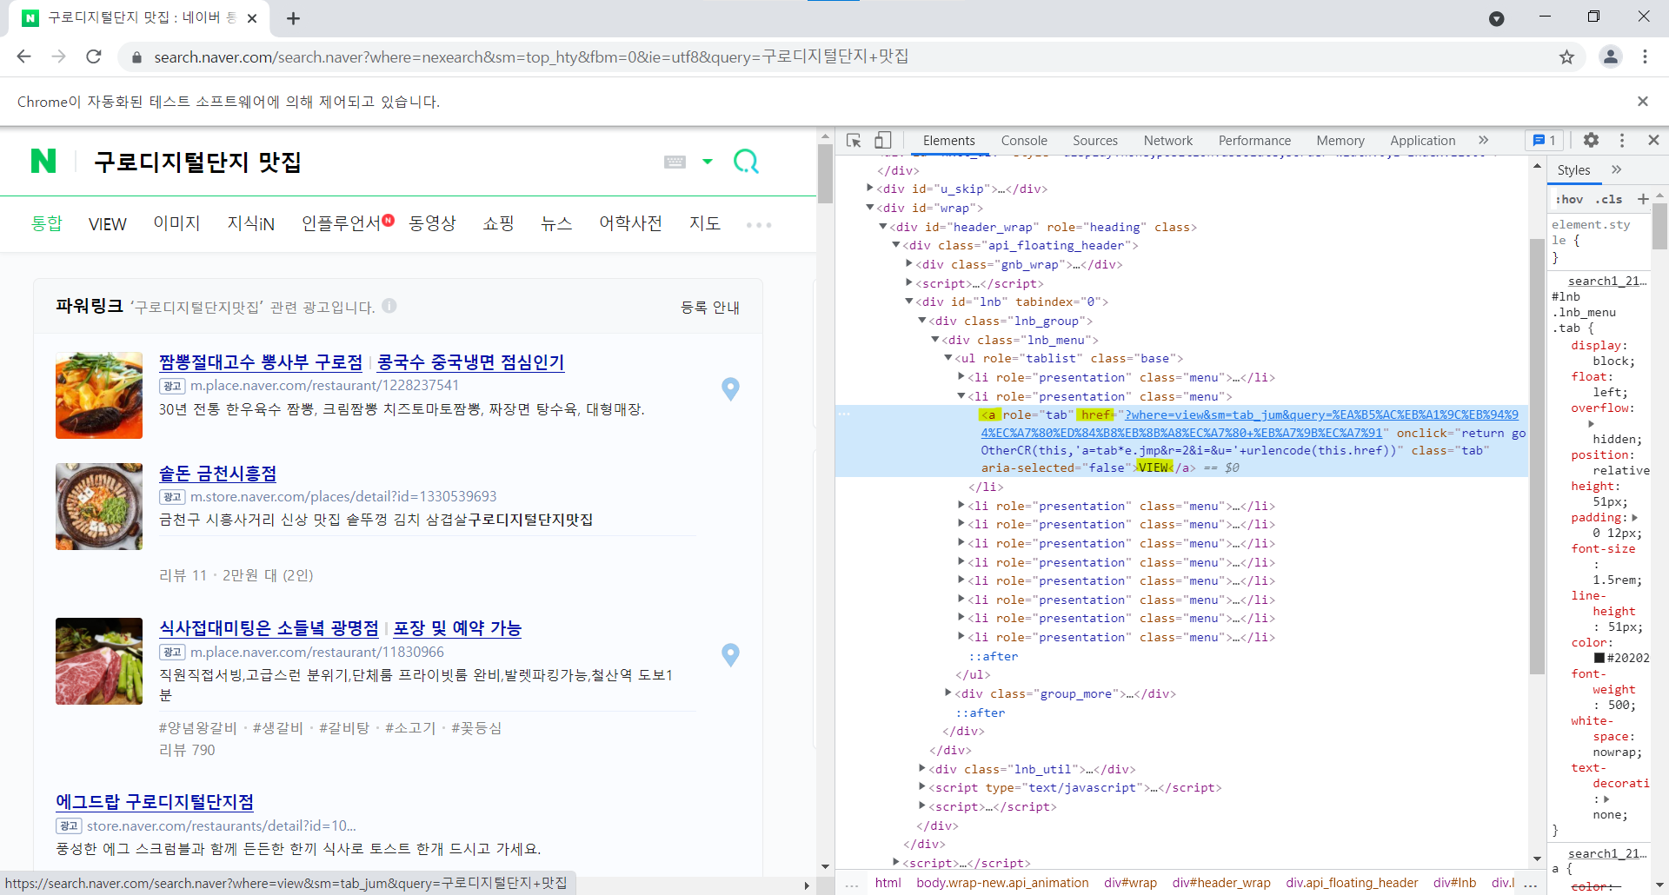Toggle the device toolbar icon in DevTools
1669x895 pixels.
pos(882,140)
